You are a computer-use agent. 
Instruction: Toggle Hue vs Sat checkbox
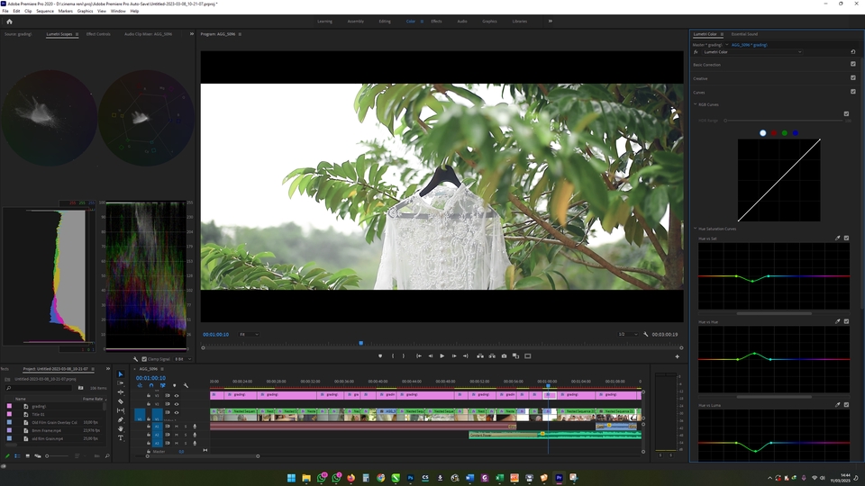point(846,238)
